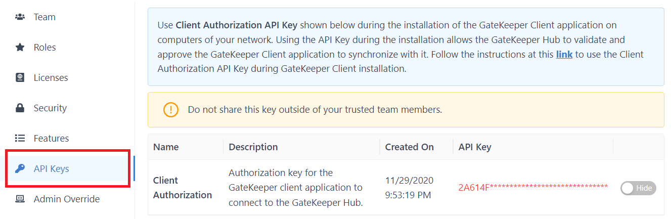Go to Licenses section
The height and width of the screenshot is (219, 671).
click(x=51, y=78)
